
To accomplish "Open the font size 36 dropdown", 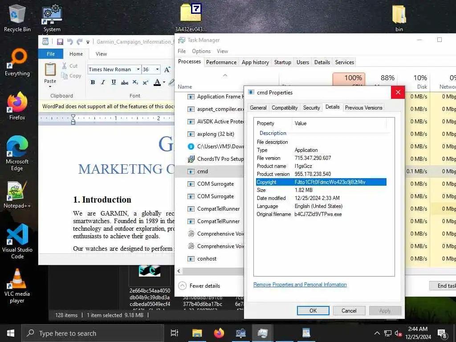I will pyautogui.click(x=157, y=69).
